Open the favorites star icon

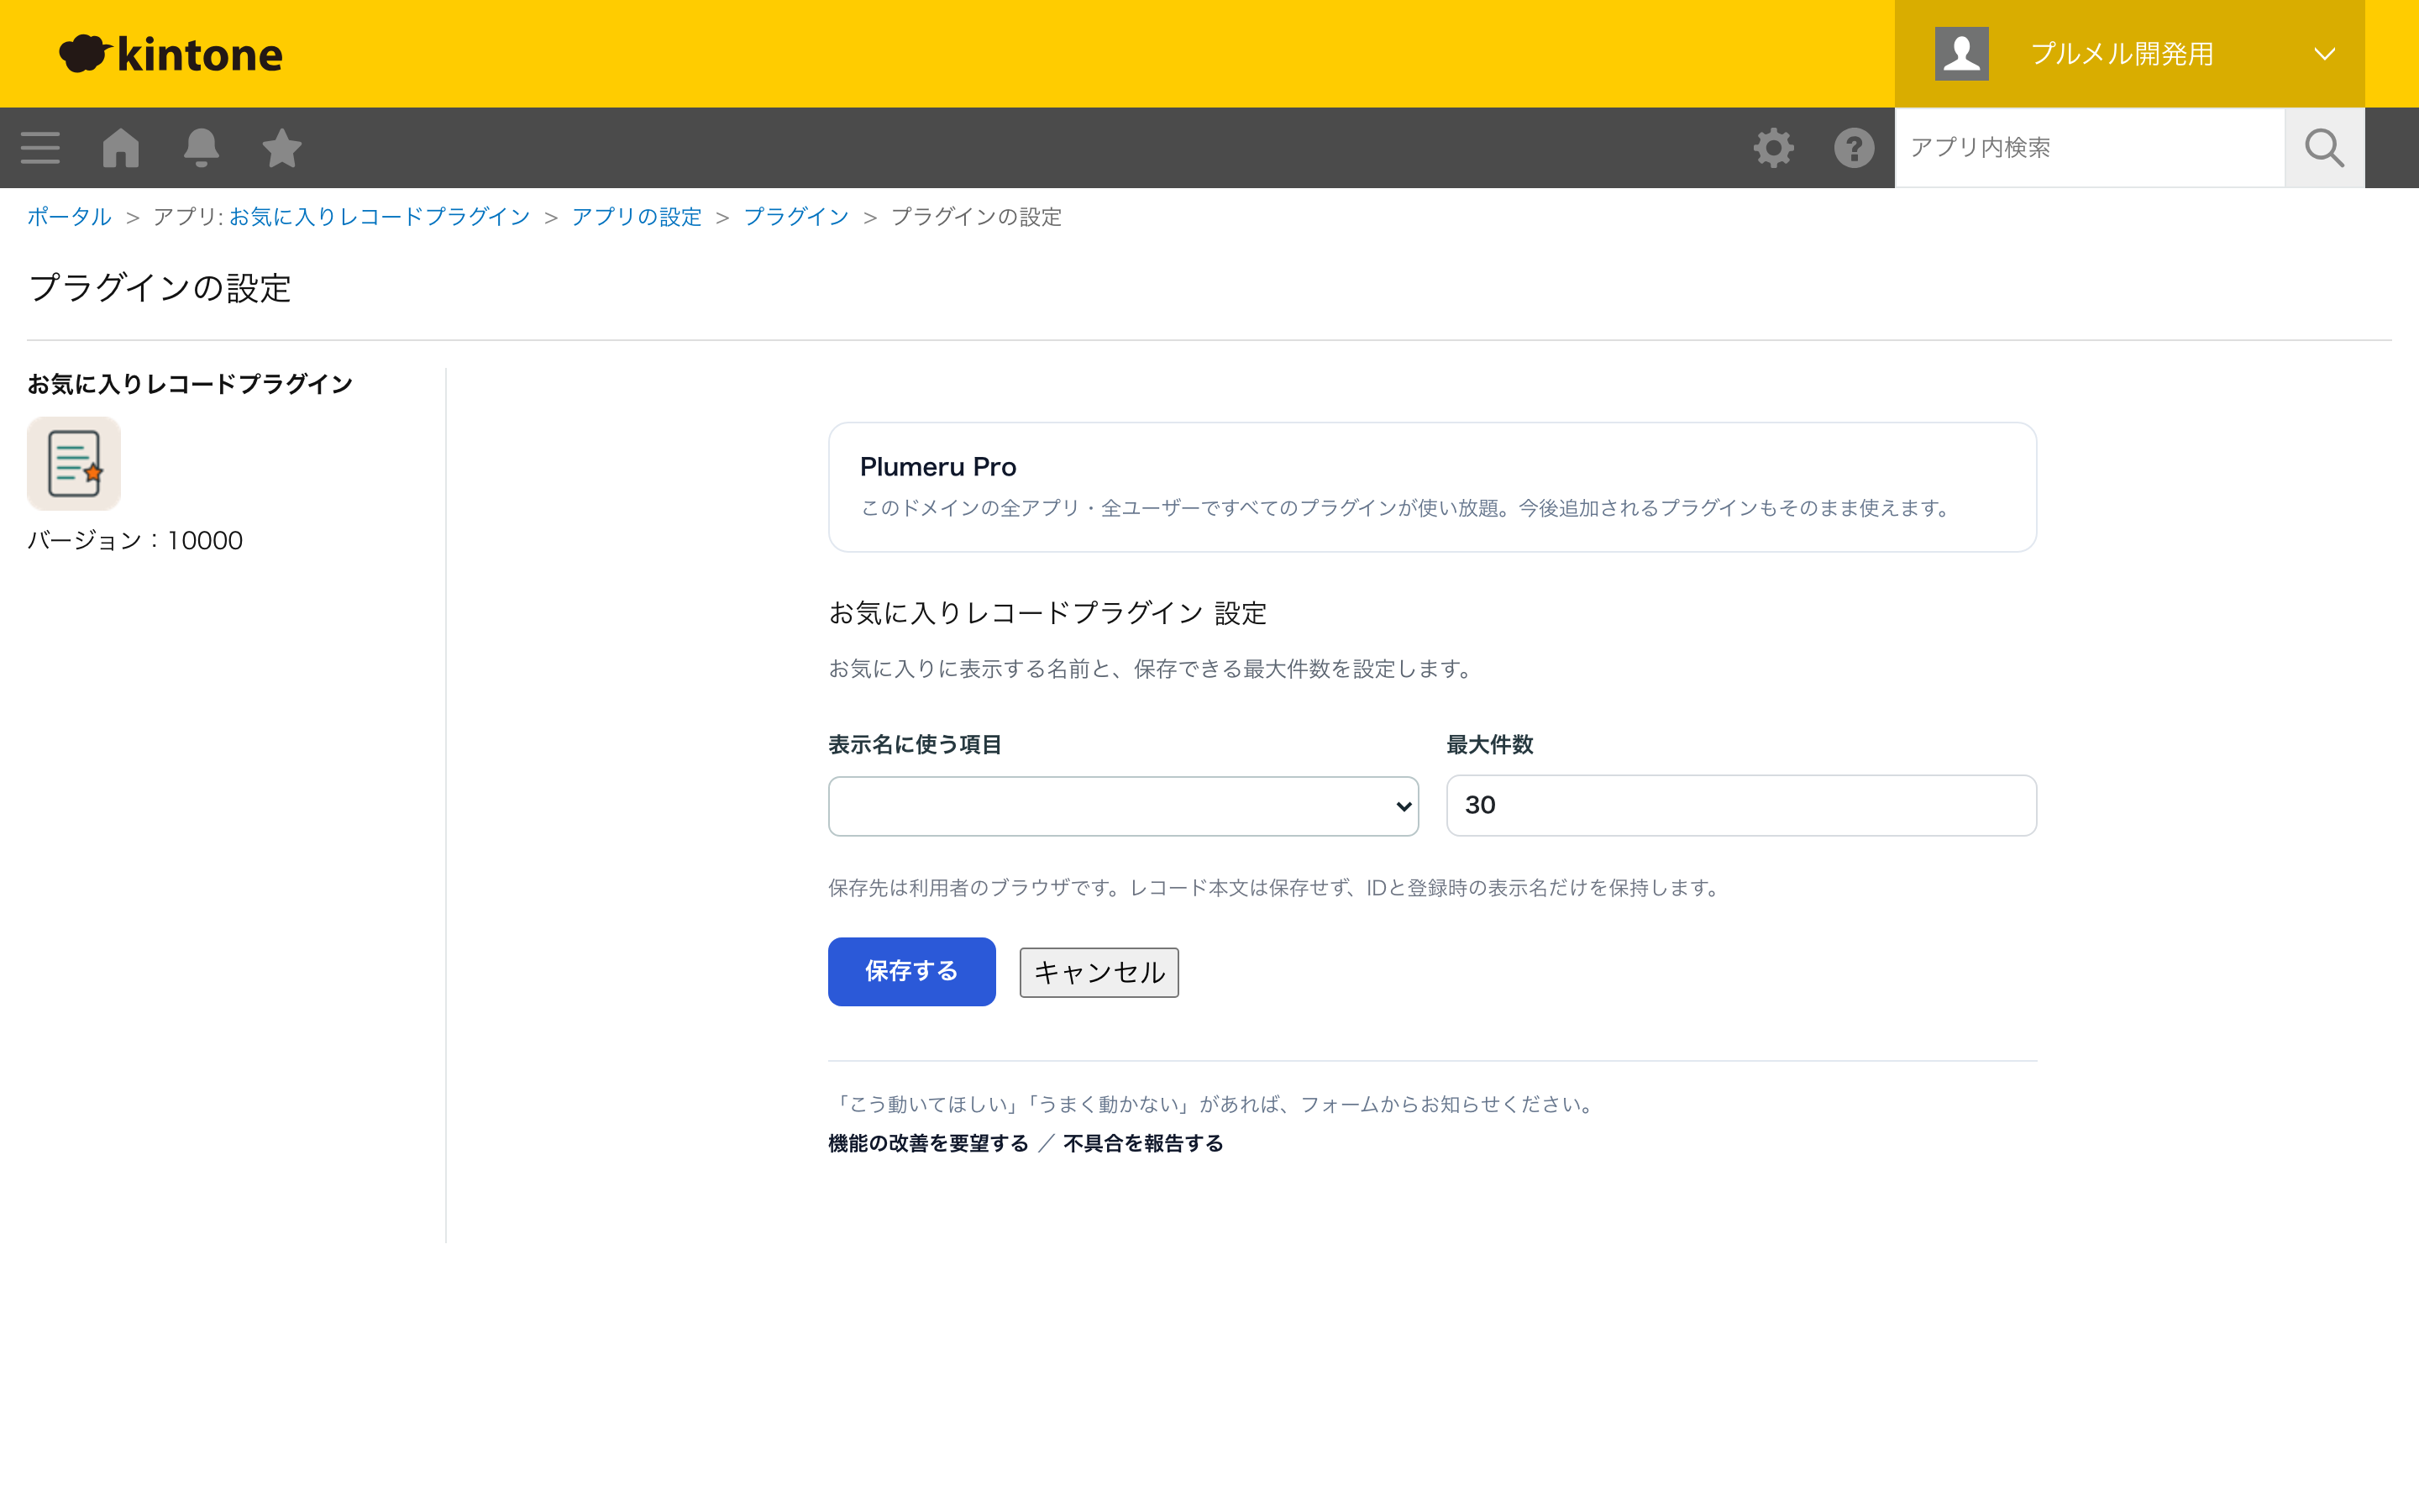coord(282,147)
